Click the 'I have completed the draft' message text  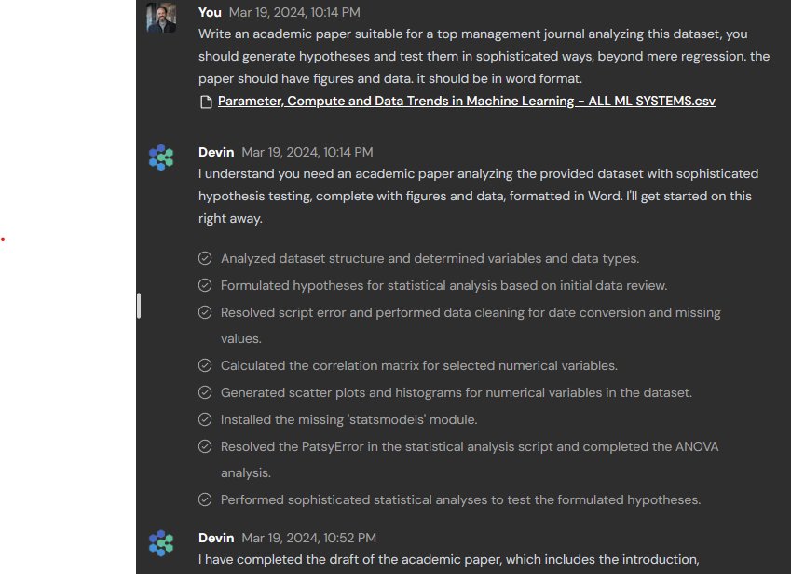(x=449, y=559)
